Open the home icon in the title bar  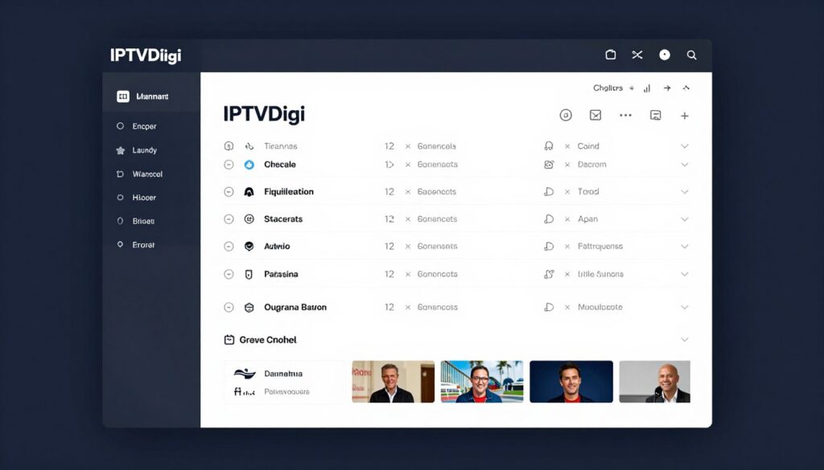(611, 55)
